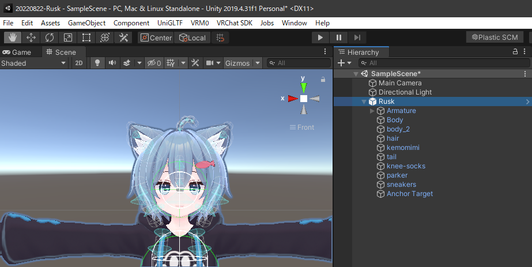Open scene camera settings

tap(210, 63)
